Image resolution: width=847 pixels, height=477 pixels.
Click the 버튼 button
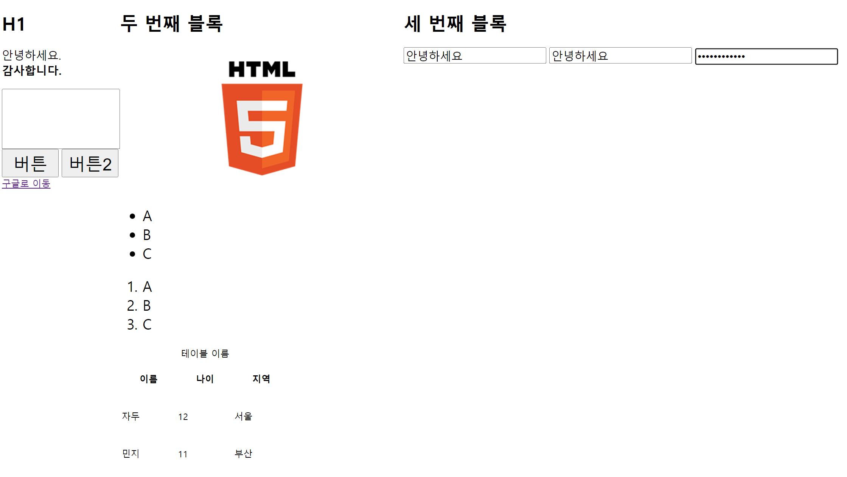tap(30, 163)
